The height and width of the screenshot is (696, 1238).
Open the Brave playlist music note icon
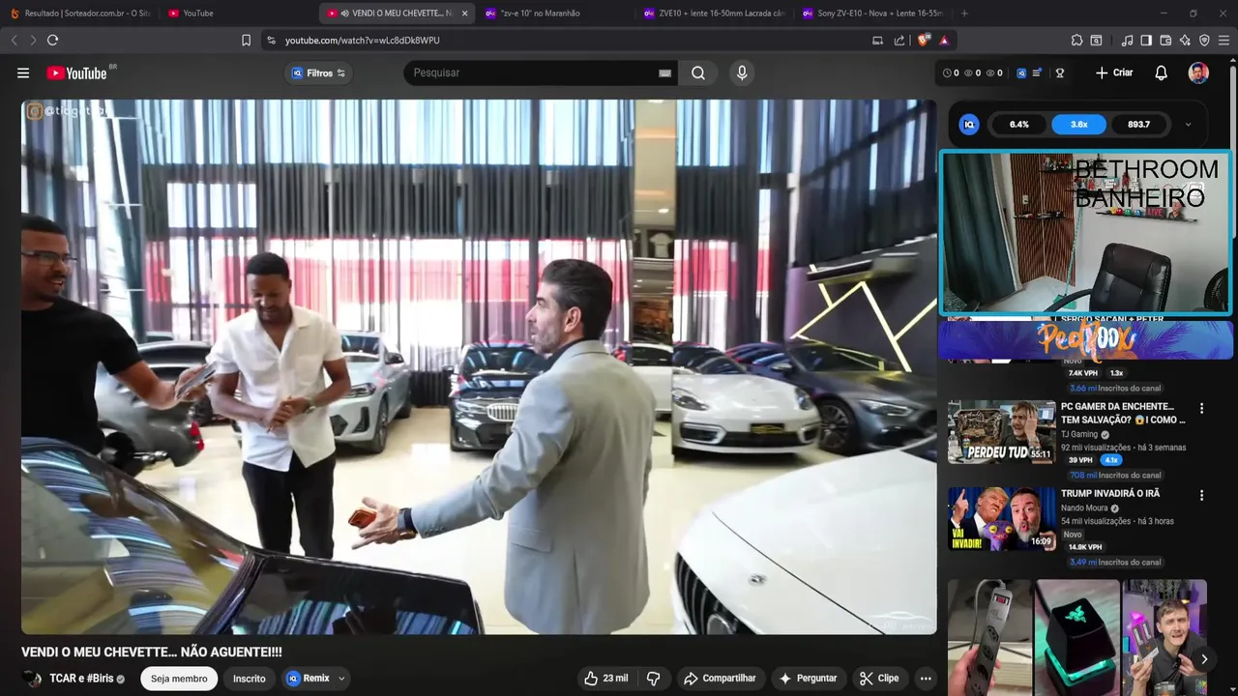coord(1127,40)
